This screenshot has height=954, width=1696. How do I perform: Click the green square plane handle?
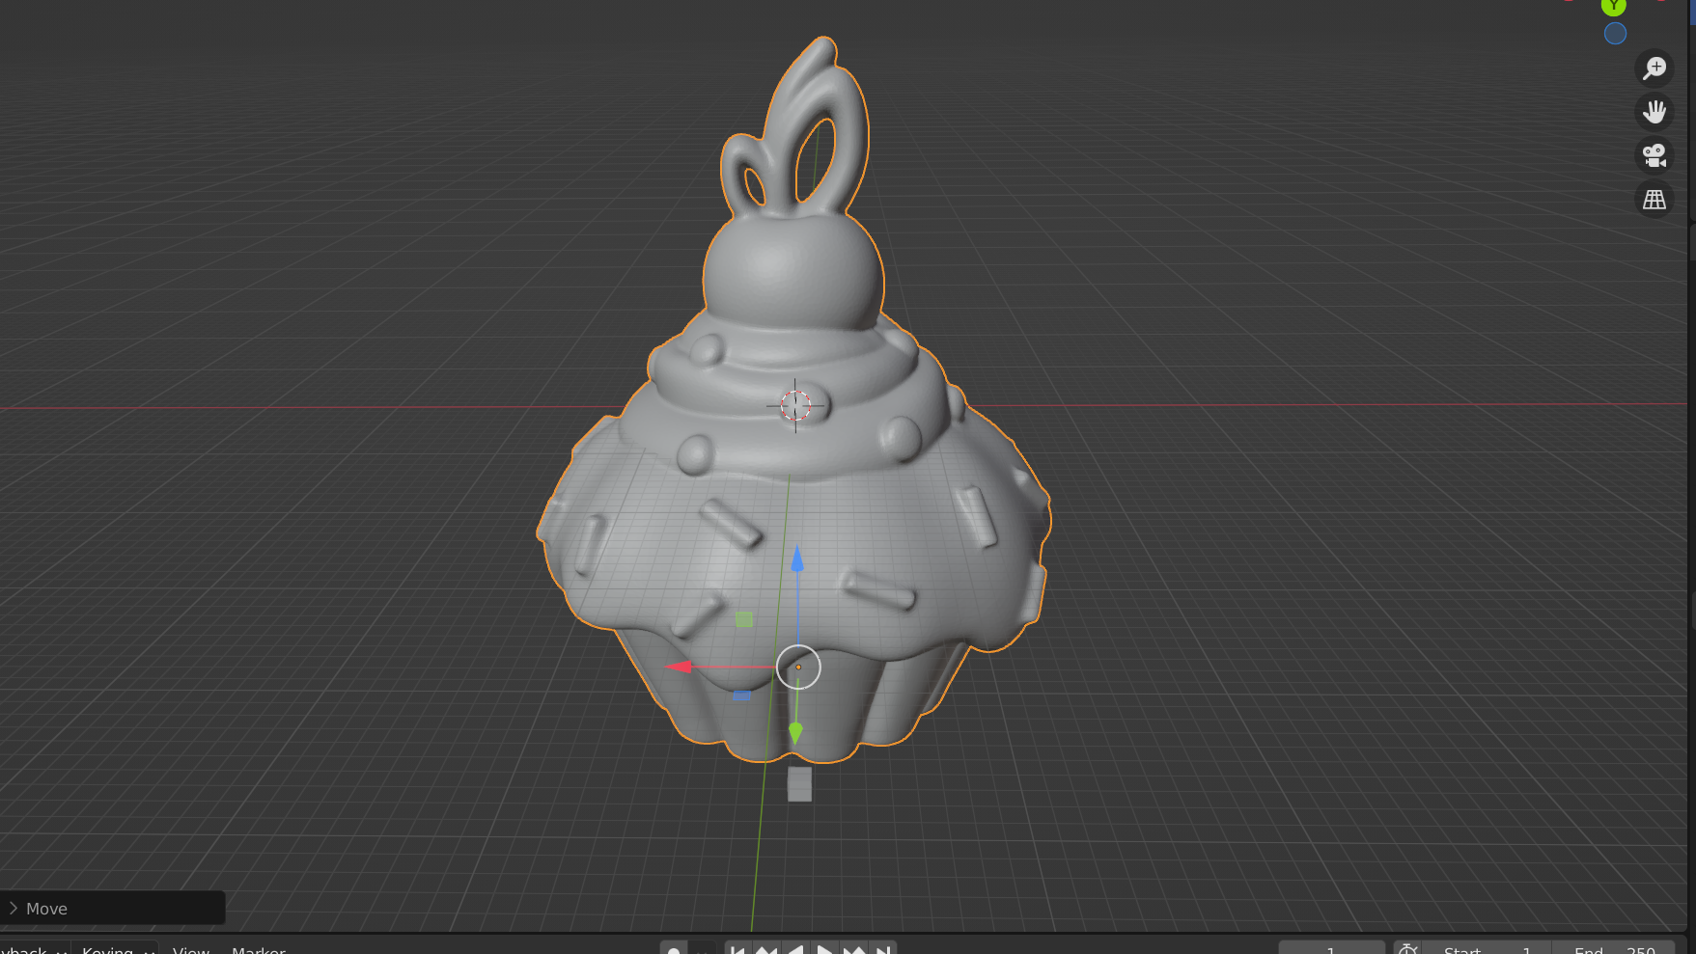tap(744, 619)
